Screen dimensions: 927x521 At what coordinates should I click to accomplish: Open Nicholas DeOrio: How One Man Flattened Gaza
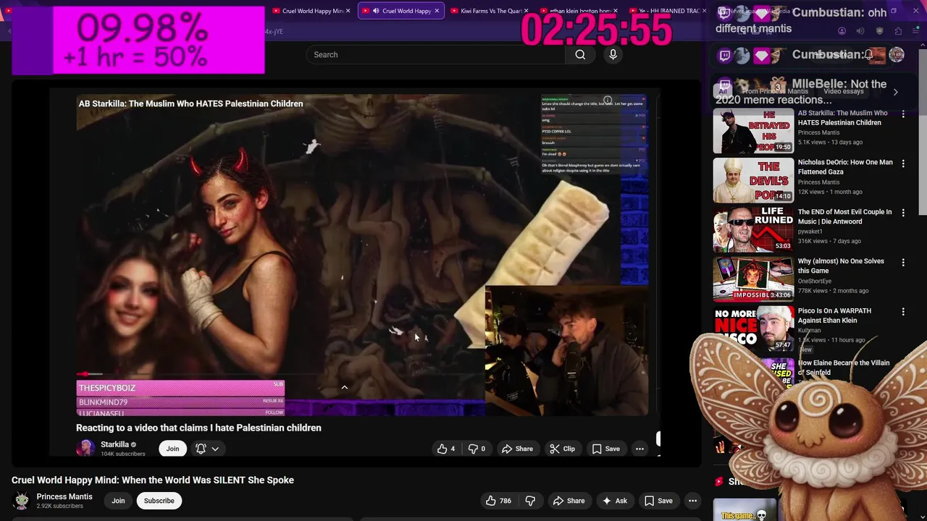pos(845,167)
